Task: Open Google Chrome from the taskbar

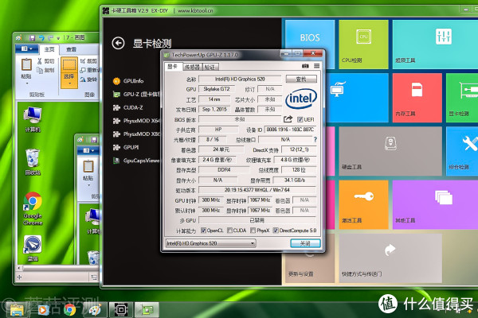Action: click(69, 310)
